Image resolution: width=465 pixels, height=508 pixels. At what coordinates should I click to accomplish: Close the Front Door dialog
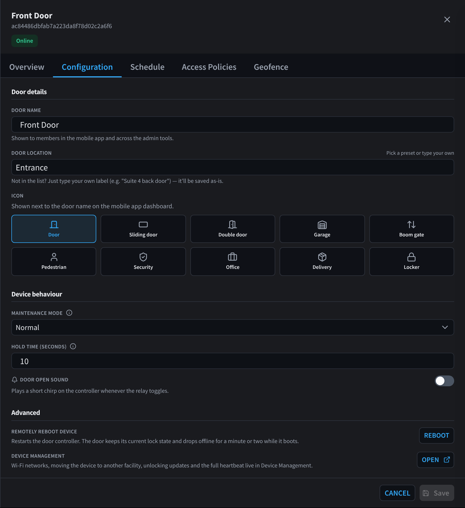[x=447, y=19]
